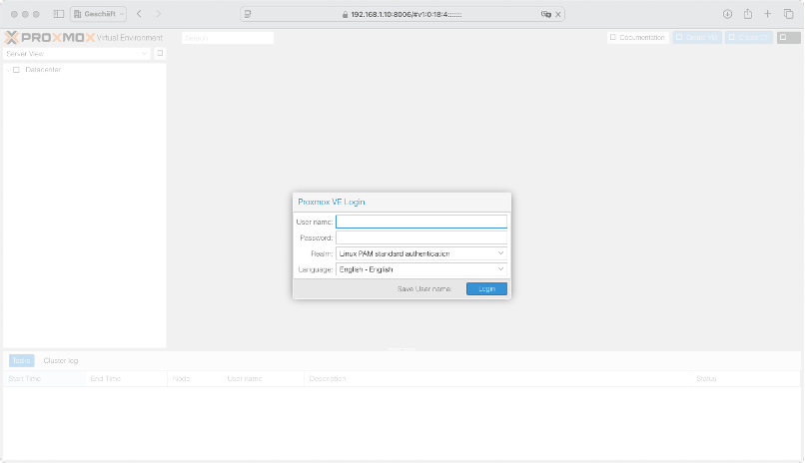
Task: Click the Safari downloads icon
Action: click(x=727, y=14)
